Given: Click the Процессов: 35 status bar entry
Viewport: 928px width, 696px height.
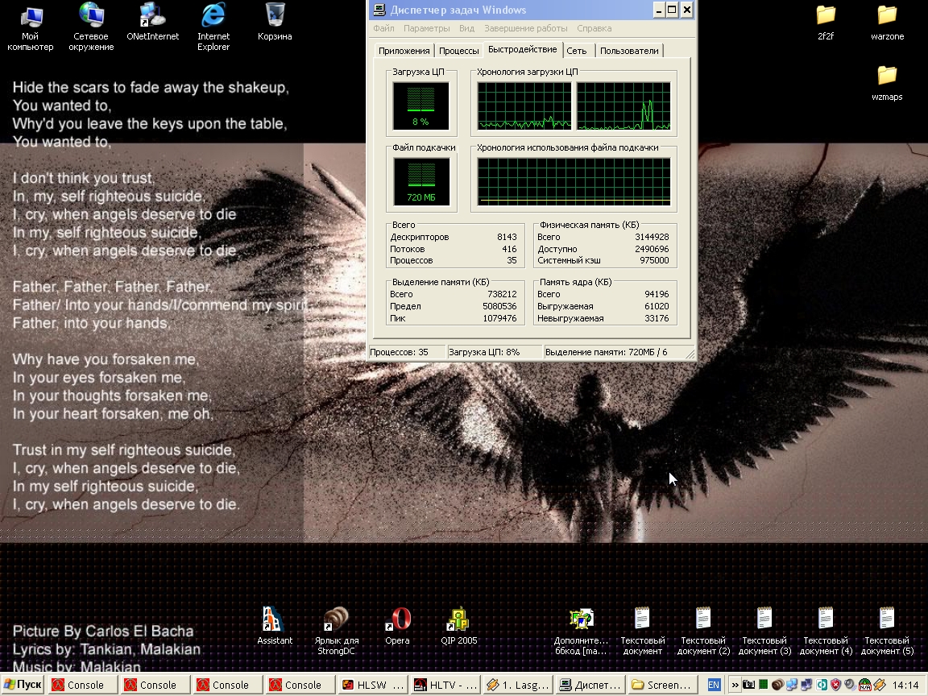Looking at the screenshot, I should (407, 352).
